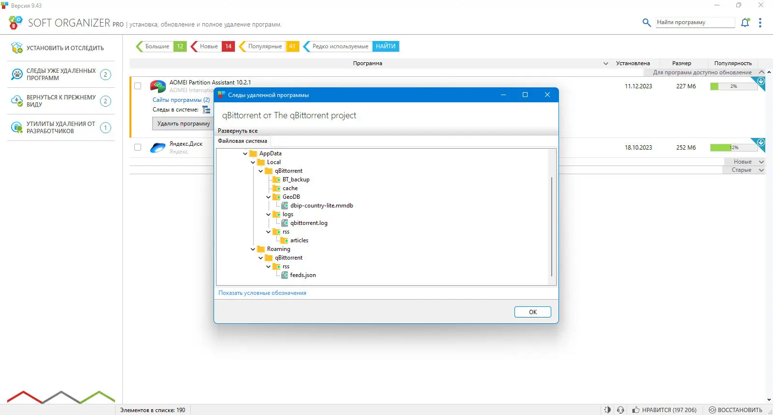Image resolution: width=773 pixels, height=415 pixels.
Task: Click the Яндекс.Диск 12% popularity bar
Action: pos(733,148)
